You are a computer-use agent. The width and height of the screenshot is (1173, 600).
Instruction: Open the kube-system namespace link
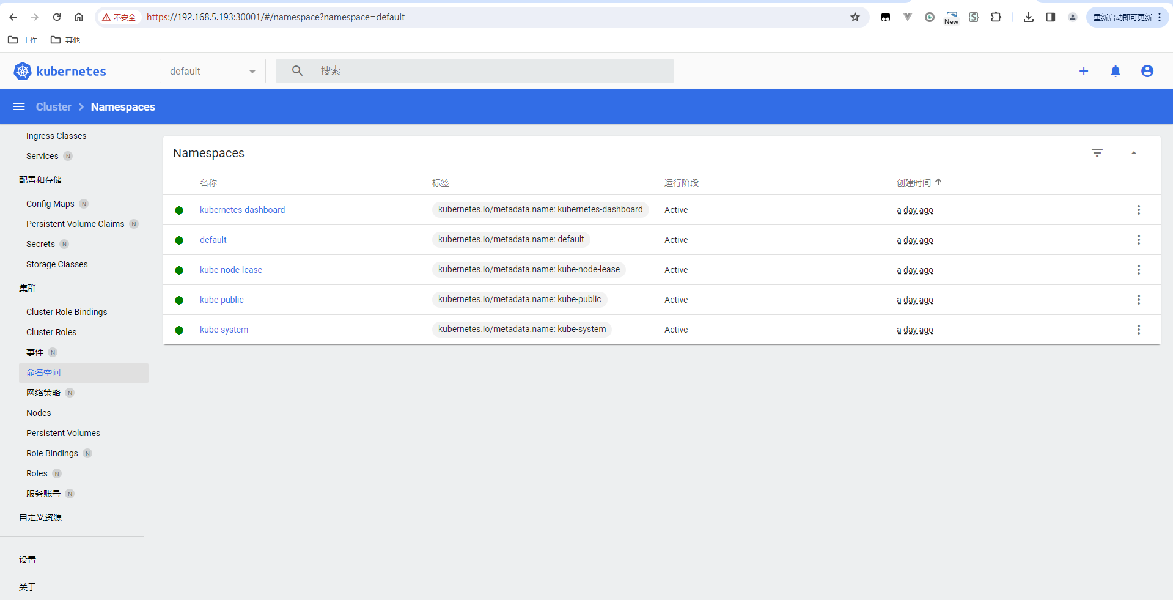(224, 330)
